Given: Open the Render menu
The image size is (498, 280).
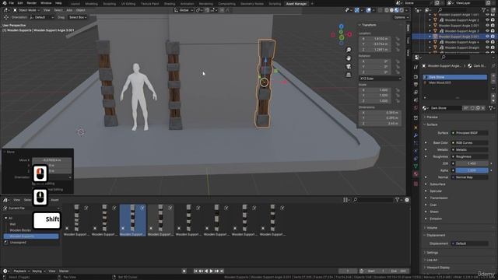Looking at the screenshot, I should (x=31, y=3).
